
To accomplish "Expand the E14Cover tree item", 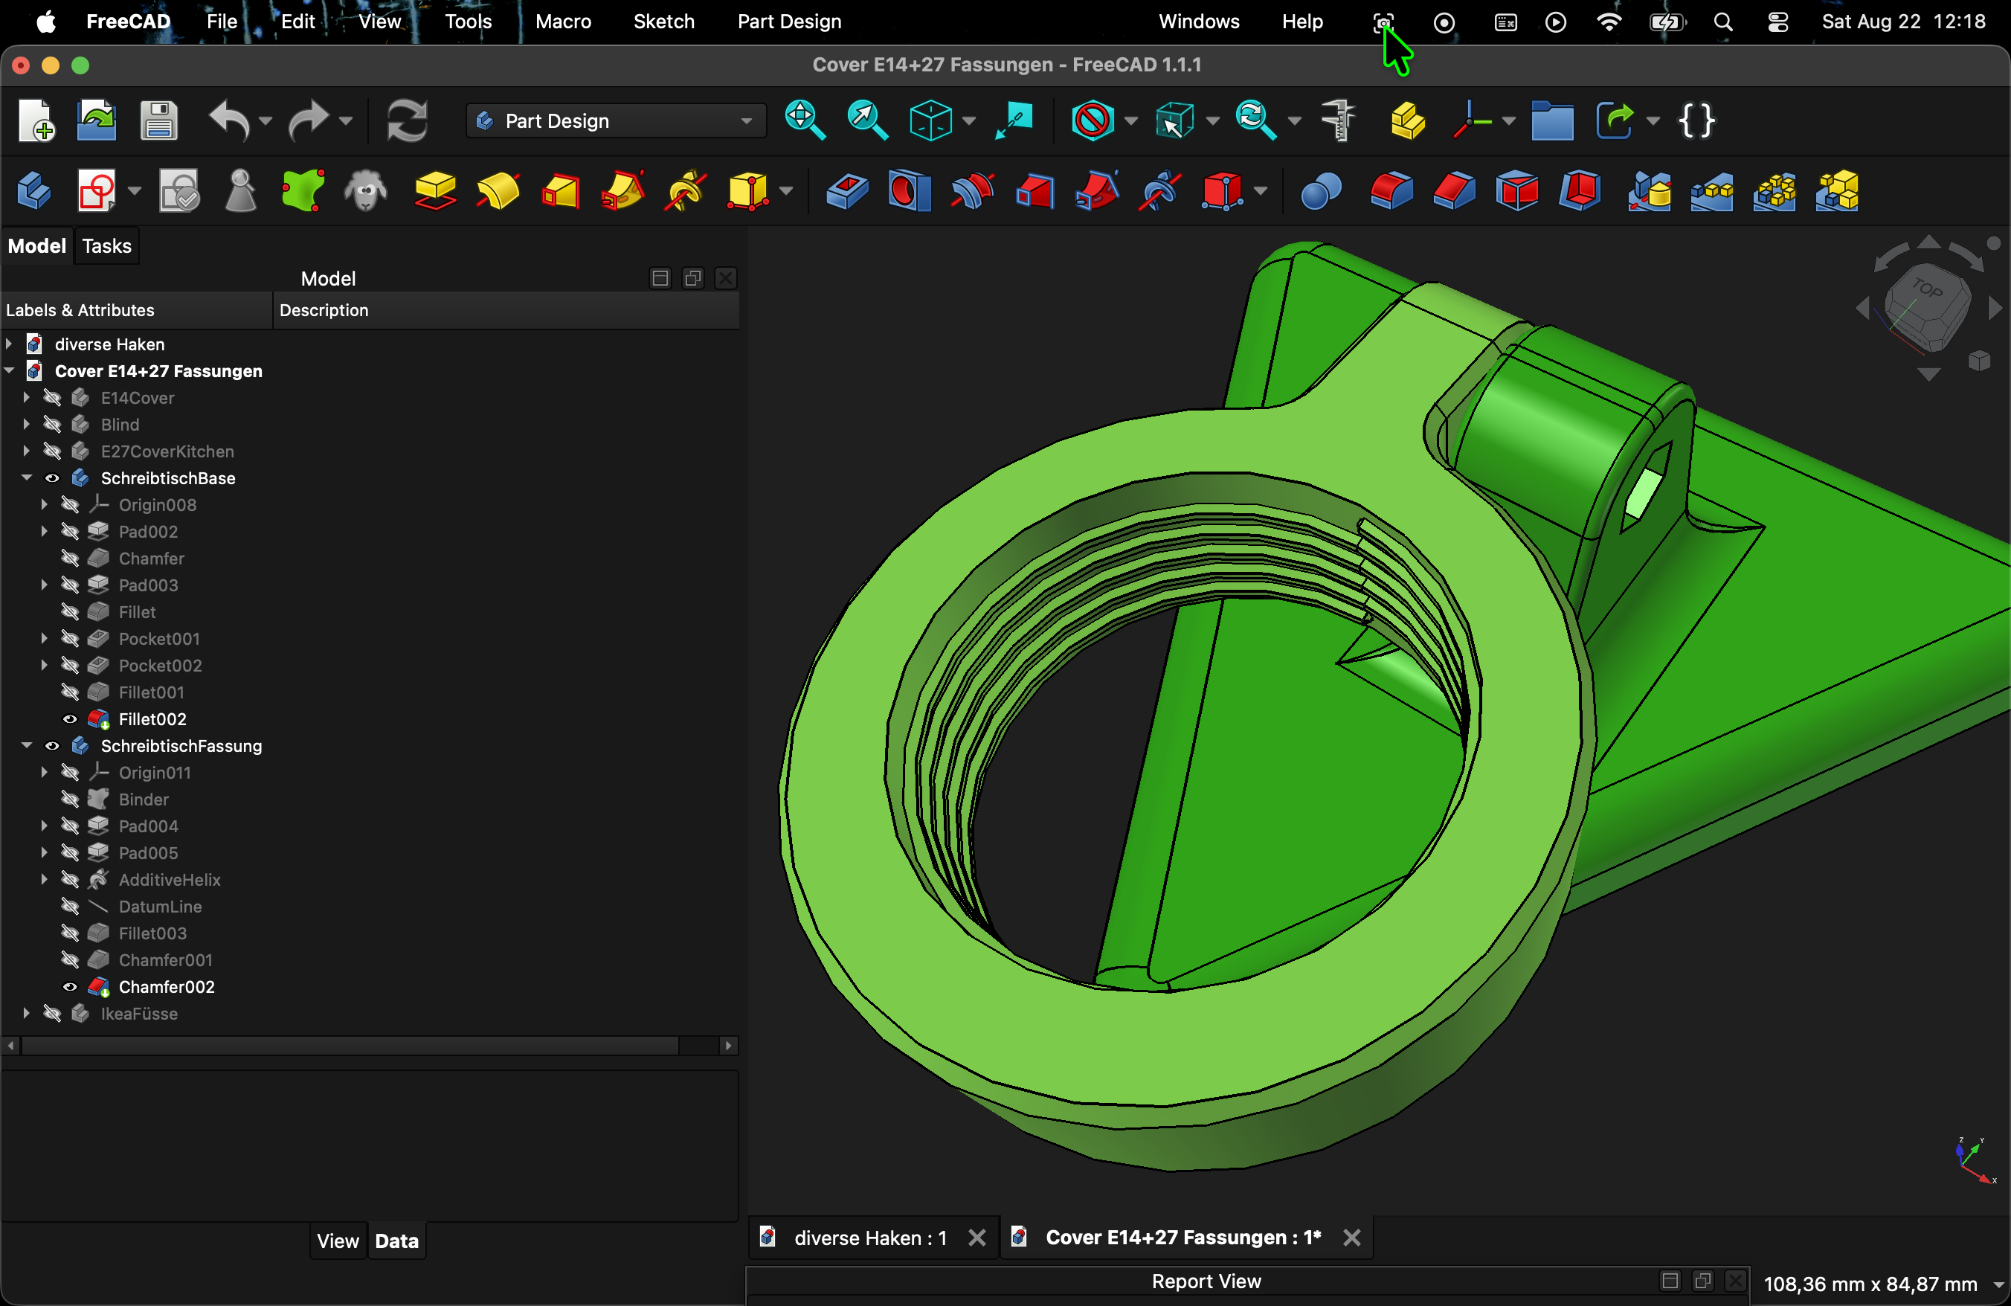I will pyautogui.click(x=27, y=398).
